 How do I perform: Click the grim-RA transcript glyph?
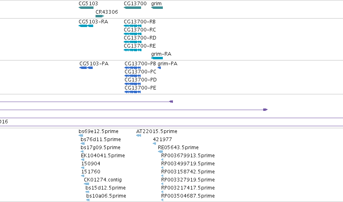point(157,58)
